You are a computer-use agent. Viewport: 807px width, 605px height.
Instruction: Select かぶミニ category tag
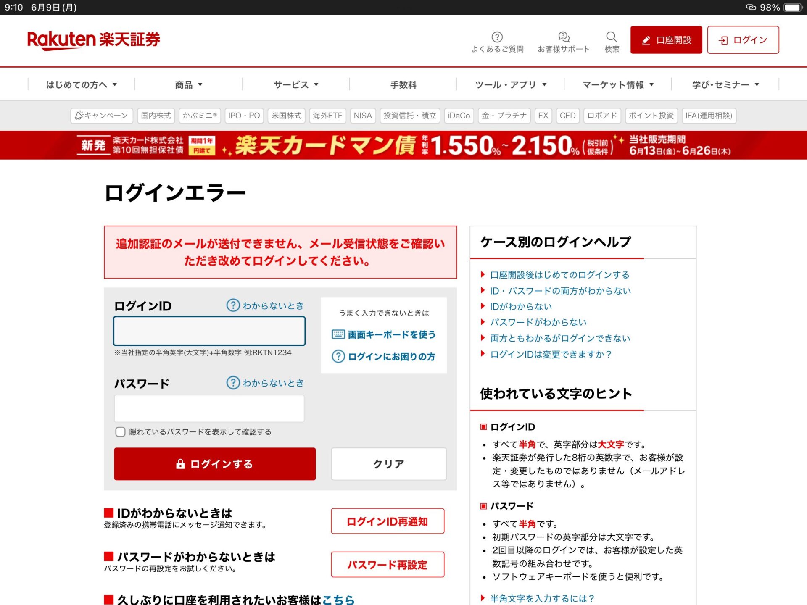[200, 116]
